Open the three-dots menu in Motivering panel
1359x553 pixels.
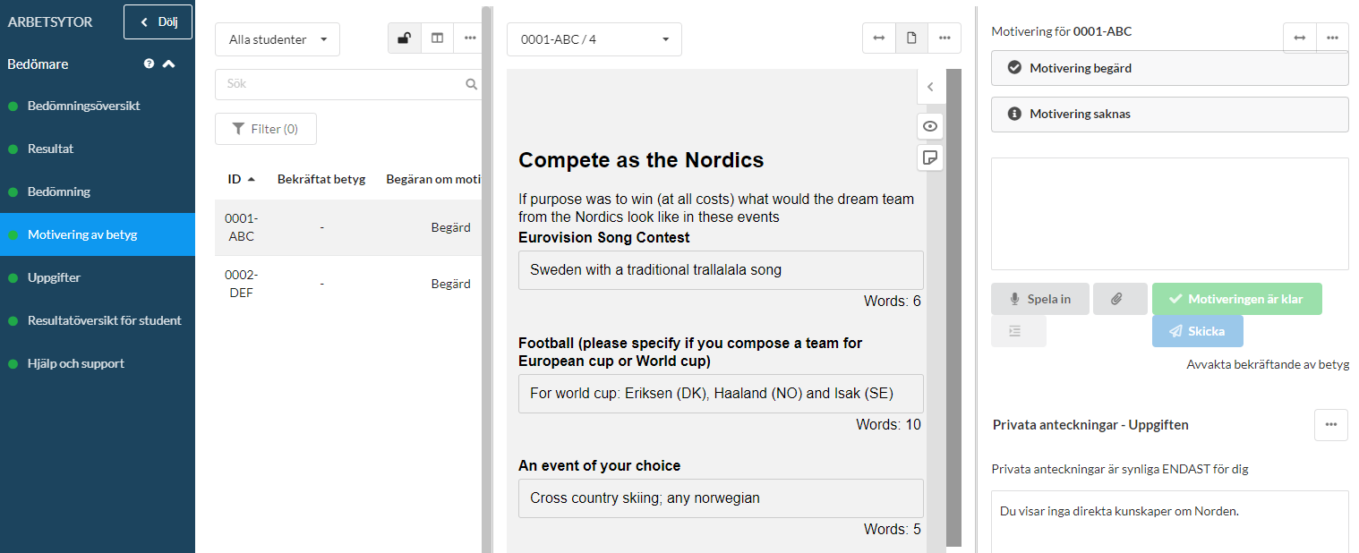1332,38
